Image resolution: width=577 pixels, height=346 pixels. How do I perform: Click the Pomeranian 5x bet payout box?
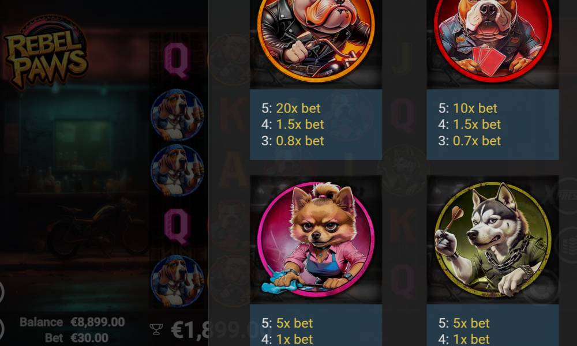316,325
